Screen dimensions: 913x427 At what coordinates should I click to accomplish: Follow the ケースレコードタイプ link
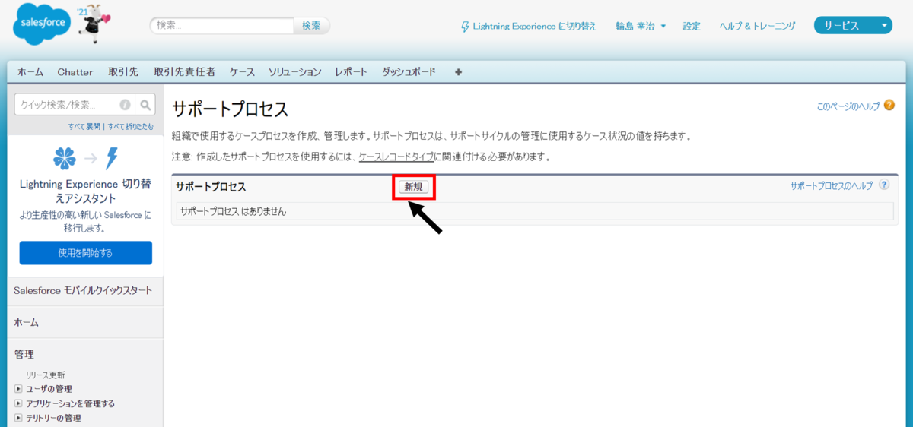(396, 157)
